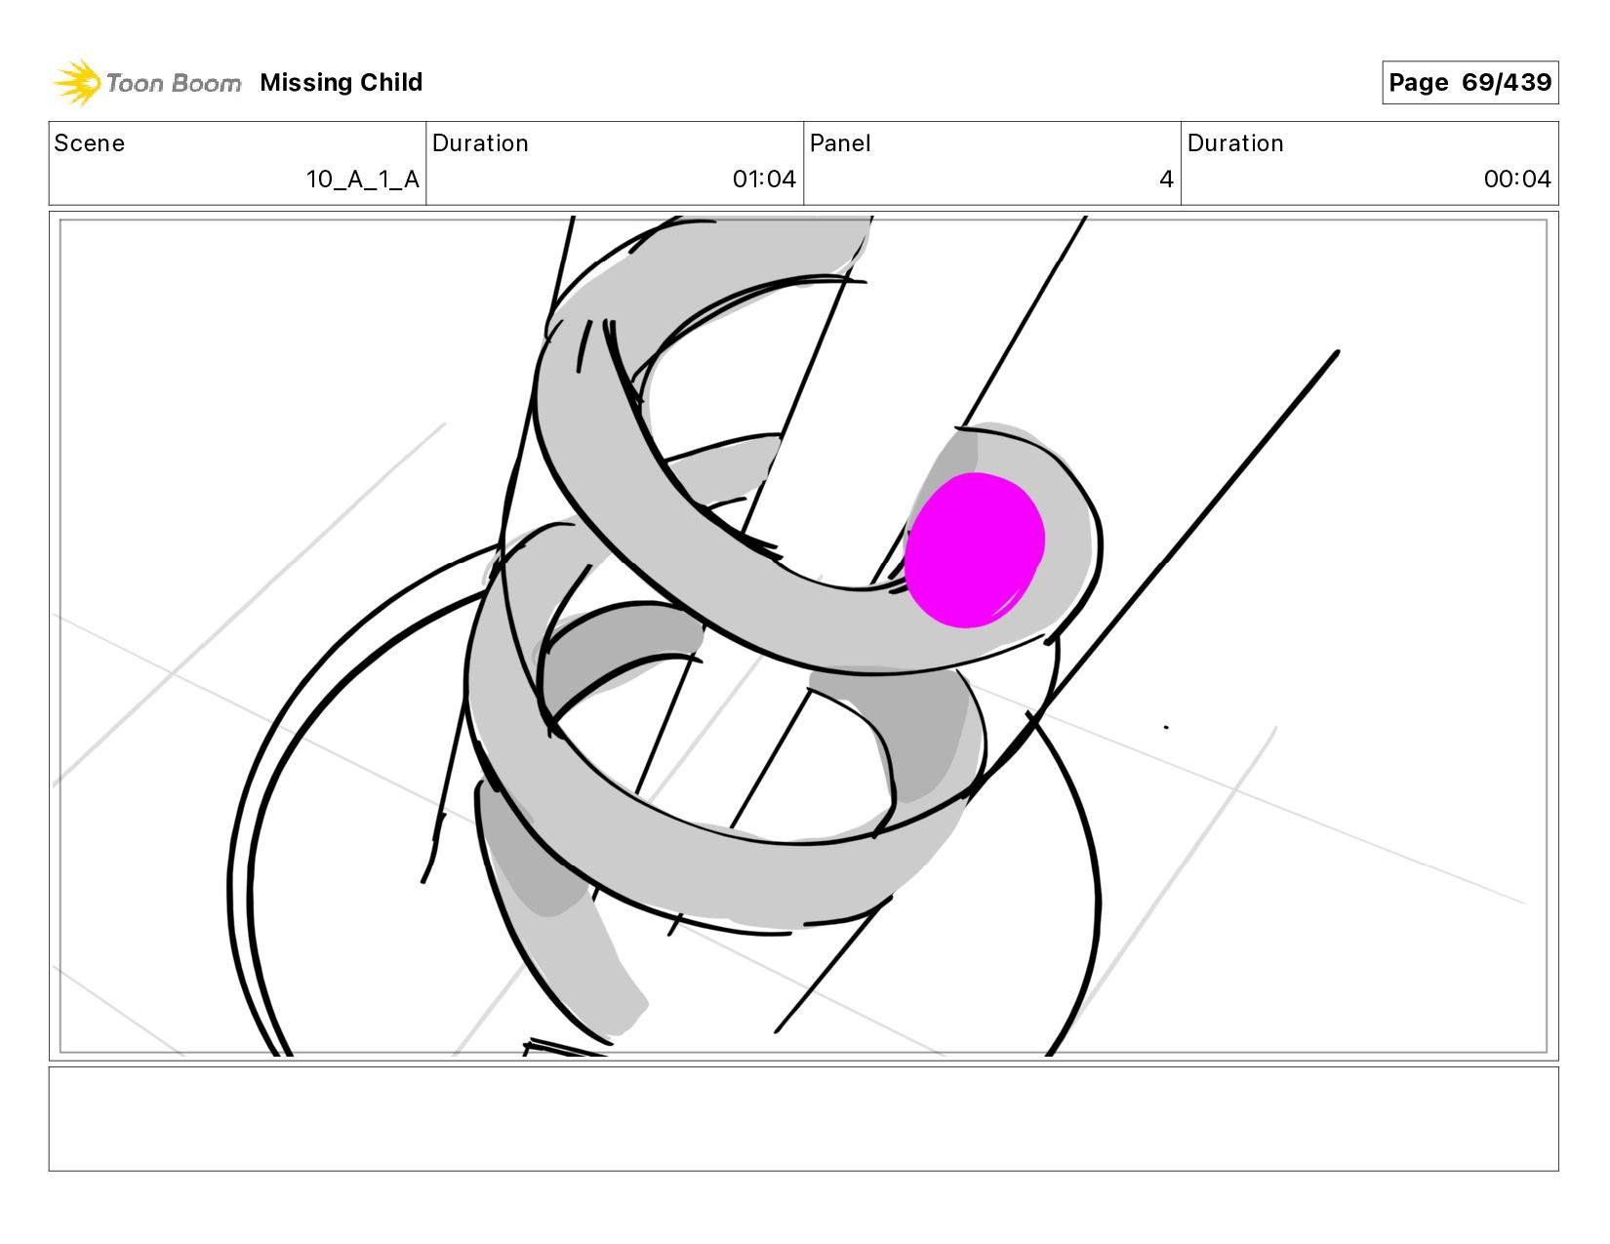Click the 'Missing Child' title text
Screen dimensions: 1610x1244
[342, 83]
